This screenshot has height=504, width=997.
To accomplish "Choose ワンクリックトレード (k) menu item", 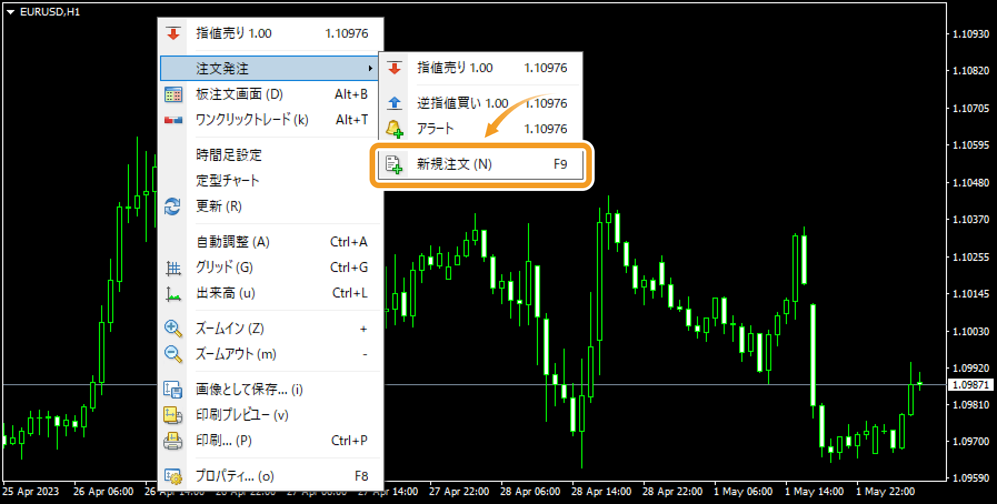I will coord(271,120).
